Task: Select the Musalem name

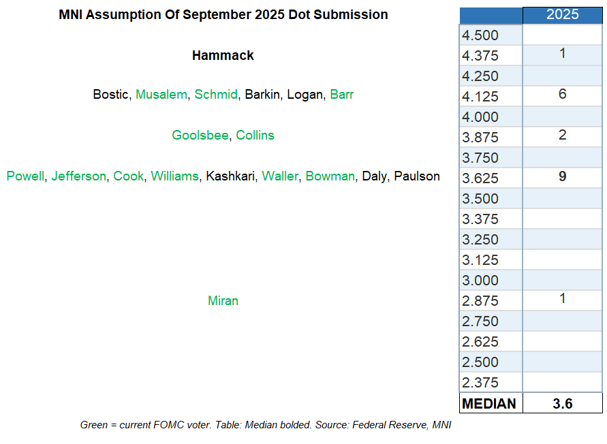Action: (x=161, y=95)
